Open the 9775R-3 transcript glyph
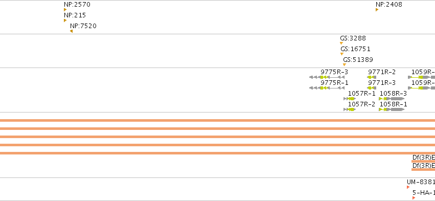The image size is (435, 201). (x=327, y=77)
